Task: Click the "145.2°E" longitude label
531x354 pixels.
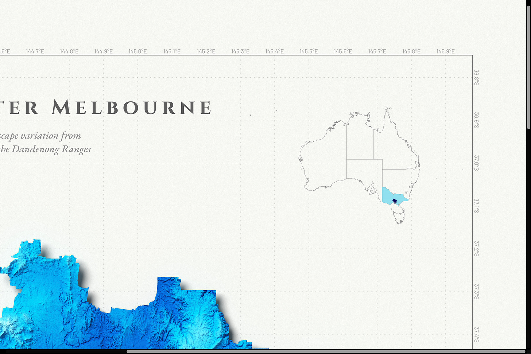Action: click(206, 51)
